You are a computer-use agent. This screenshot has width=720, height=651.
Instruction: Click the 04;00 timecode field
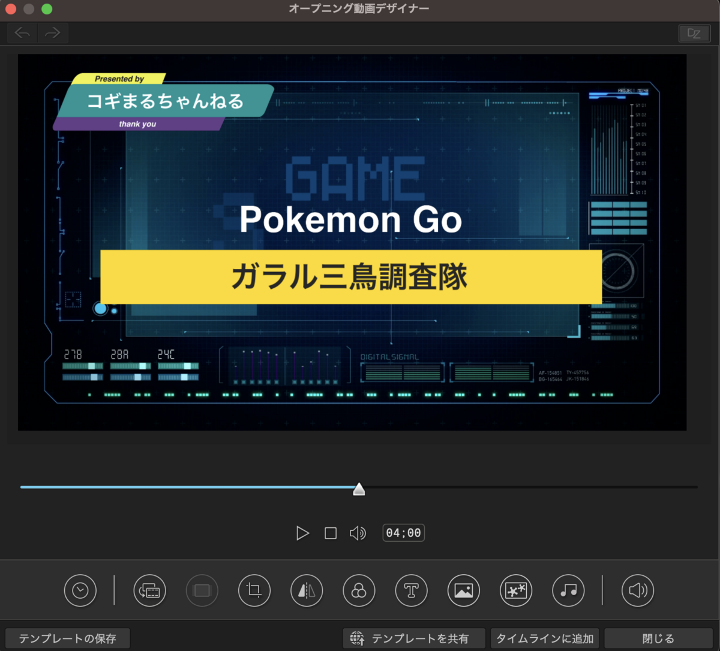[x=404, y=533]
